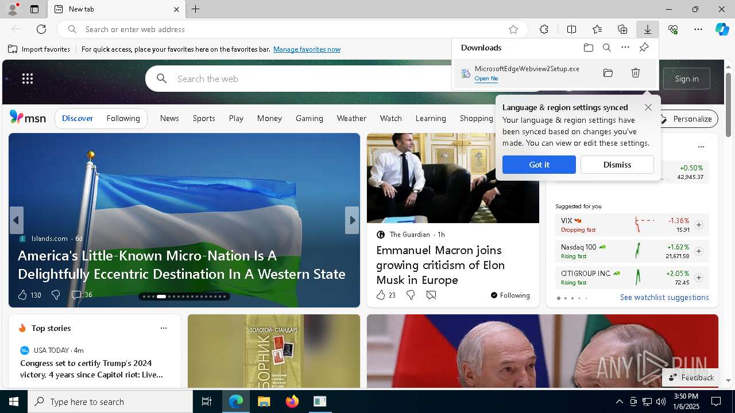Dislike the micro-nation article

coord(56,295)
